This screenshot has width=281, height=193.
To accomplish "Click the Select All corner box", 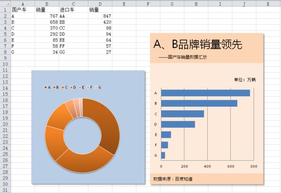I will (5, 3).
